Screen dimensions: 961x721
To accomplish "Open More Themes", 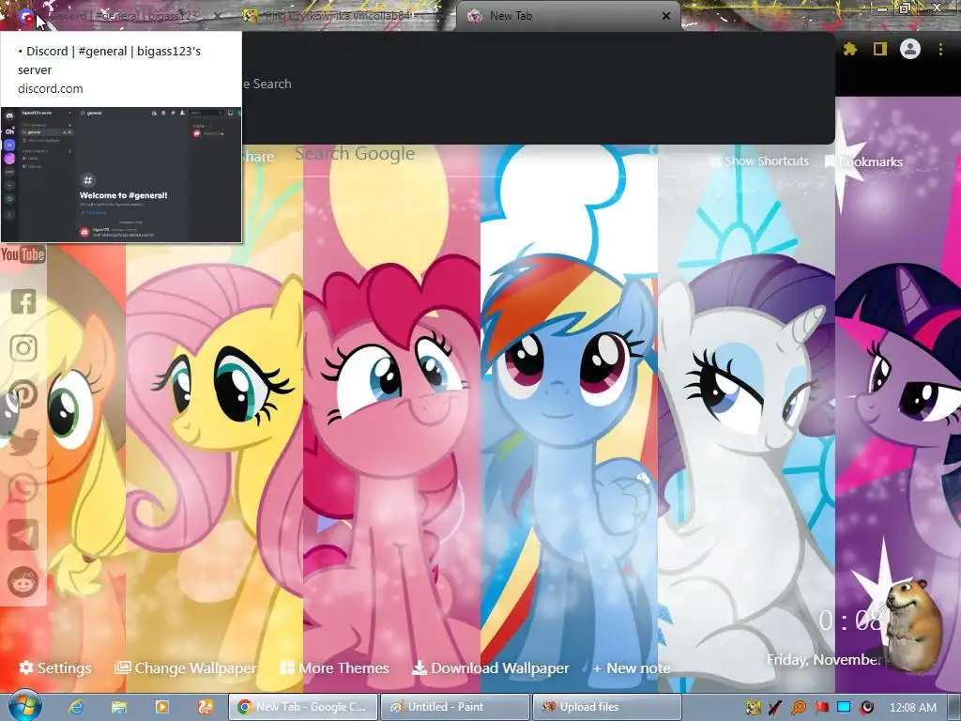I will (334, 667).
